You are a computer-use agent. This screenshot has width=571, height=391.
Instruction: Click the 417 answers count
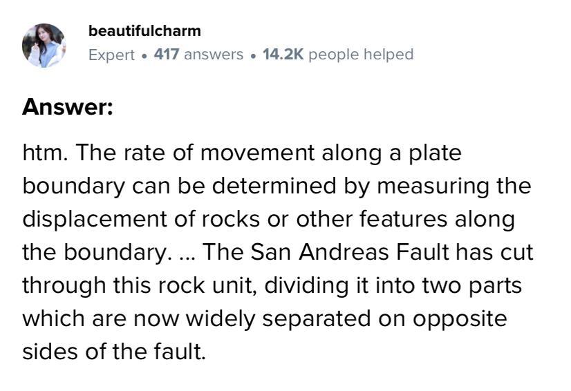point(198,55)
